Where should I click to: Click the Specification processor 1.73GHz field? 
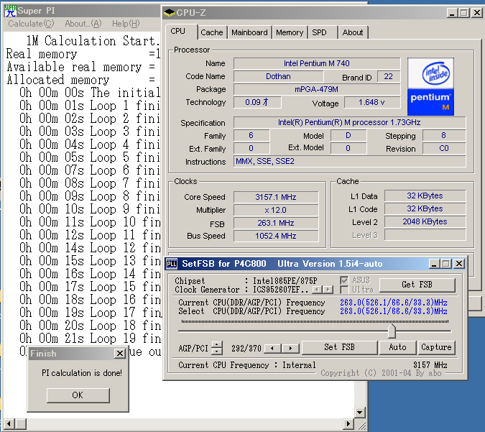pyautogui.click(x=349, y=122)
